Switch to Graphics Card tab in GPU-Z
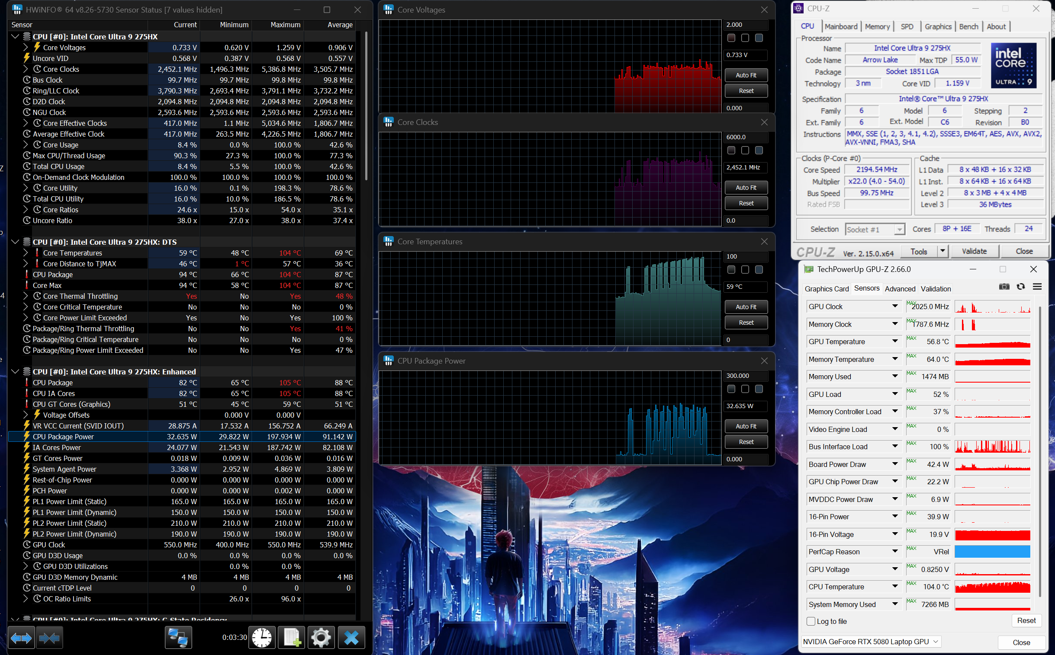 pos(827,288)
